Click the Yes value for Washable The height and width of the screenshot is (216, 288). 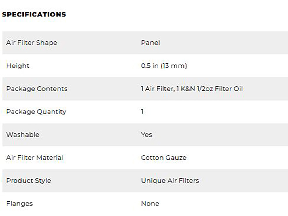147,134
